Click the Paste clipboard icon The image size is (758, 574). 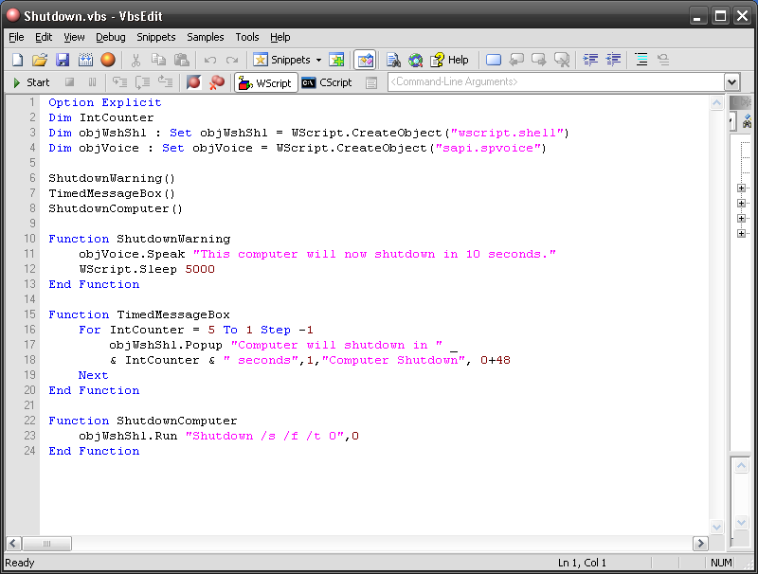coord(181,60)
